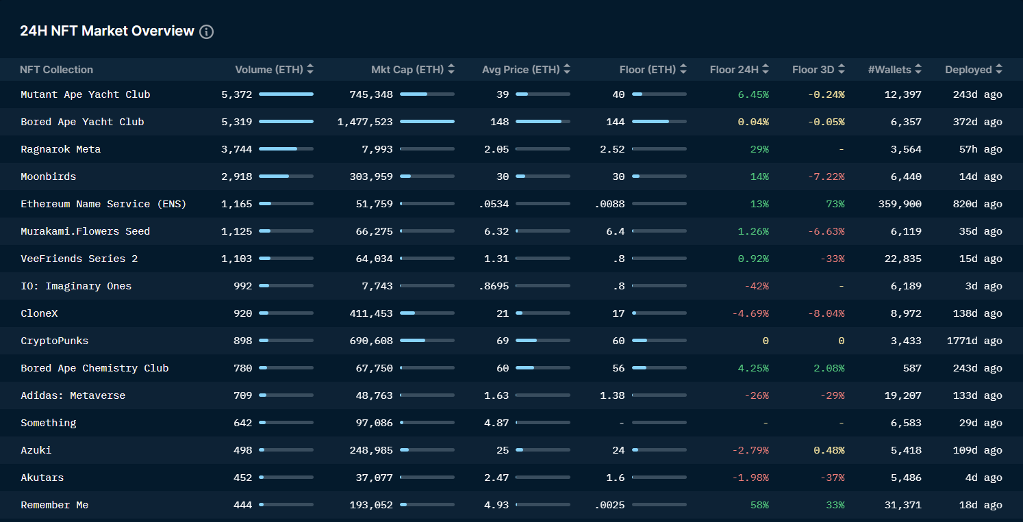Click the Volume (ETH) header label

click(269, 70)
